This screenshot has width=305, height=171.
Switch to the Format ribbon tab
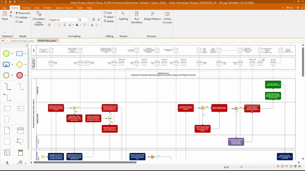tap(26, 8)
